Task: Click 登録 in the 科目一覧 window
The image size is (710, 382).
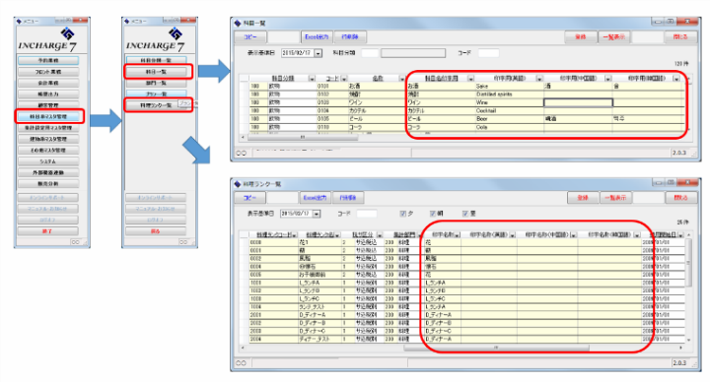Action: [581, 37]
